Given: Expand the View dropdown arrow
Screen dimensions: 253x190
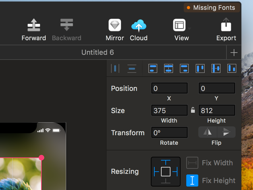Looking at the screenshot, I should coord(189,29).
